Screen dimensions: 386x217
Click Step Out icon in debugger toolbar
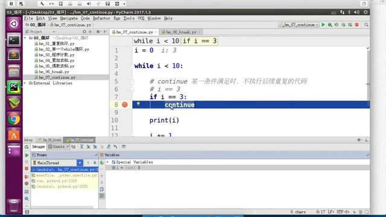click(x=109, y=146)
